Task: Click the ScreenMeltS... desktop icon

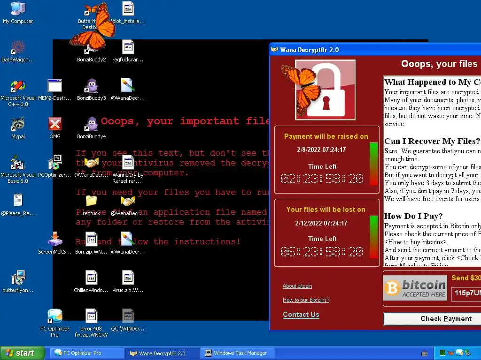Action: 54,243
